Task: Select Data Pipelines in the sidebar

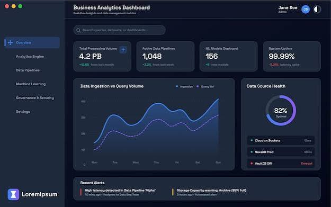Action: point(28,70)
